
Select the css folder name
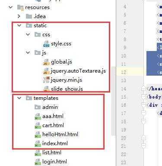[46, 35]
